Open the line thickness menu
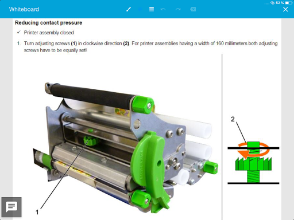Image resolution: width=294 pixels, height=220 pixels. 152,9
